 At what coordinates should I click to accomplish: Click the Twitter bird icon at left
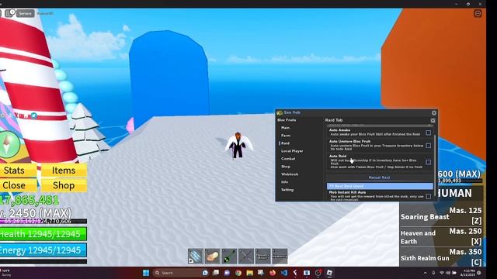pyautogui.click(x=33, y=115)
